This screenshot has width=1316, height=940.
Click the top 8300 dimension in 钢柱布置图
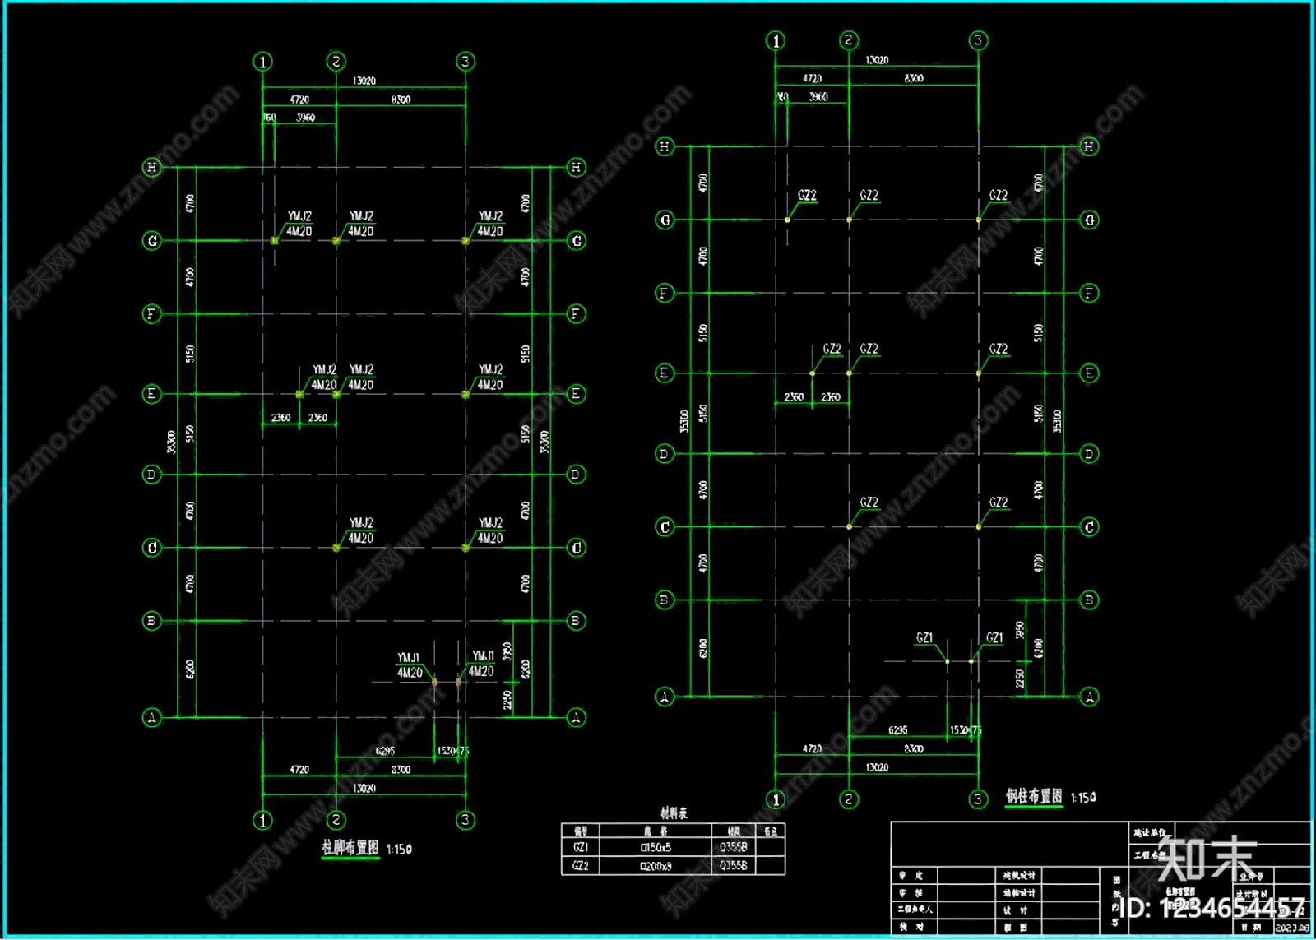pos(914,78)
